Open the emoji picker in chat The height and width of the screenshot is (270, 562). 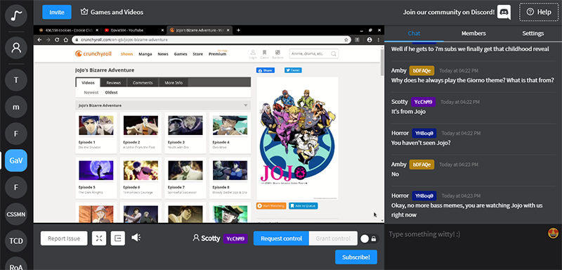553,233
